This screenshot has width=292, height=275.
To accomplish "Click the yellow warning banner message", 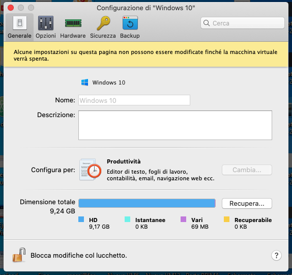I will (x=145, y=55).
